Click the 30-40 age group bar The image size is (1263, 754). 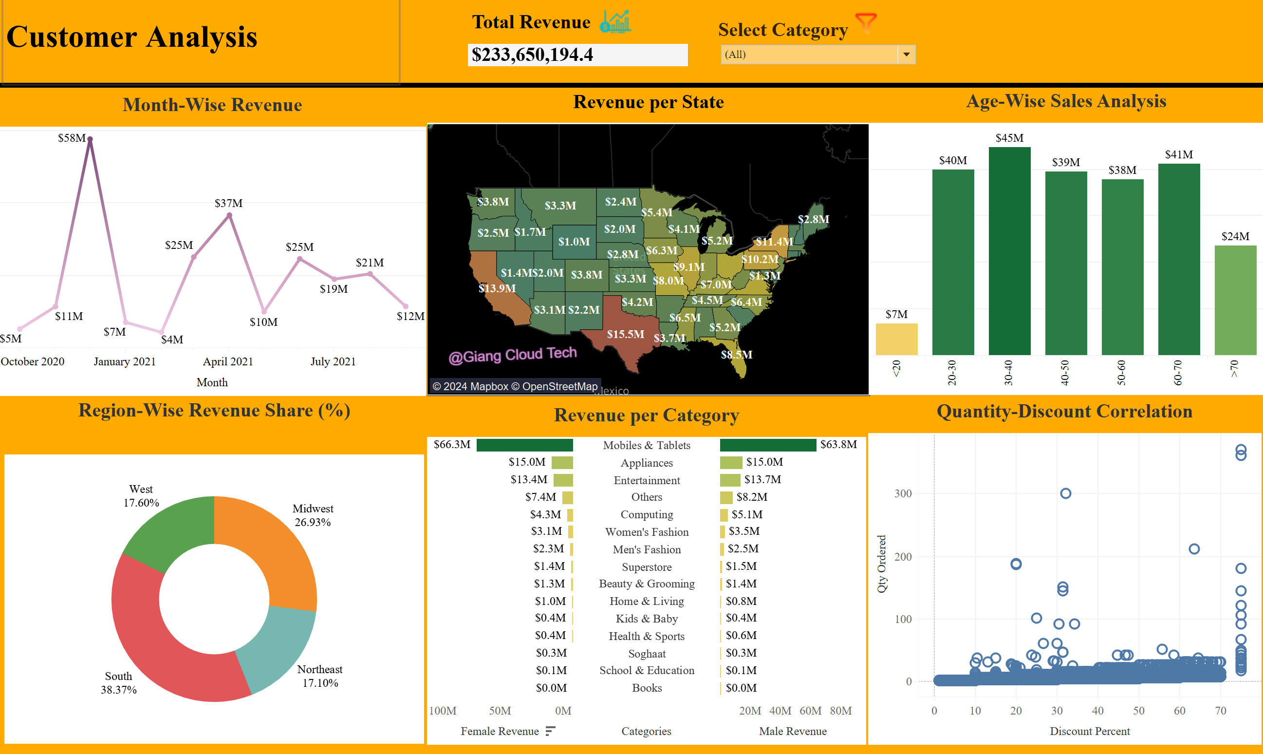tap(1009, 251)
